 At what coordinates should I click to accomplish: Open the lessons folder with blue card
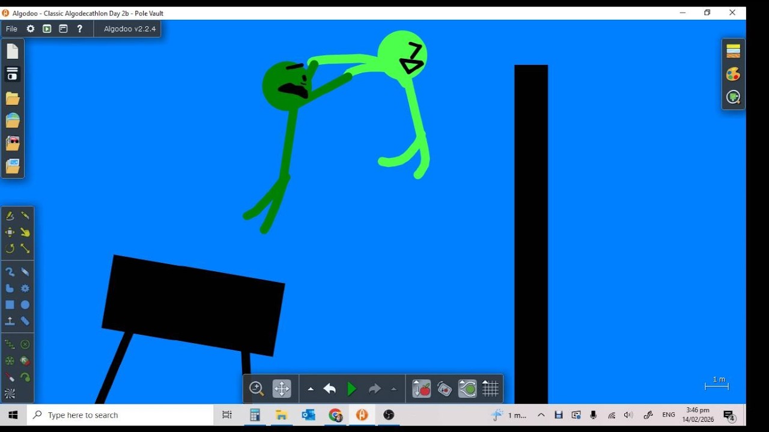pos(13,166)
